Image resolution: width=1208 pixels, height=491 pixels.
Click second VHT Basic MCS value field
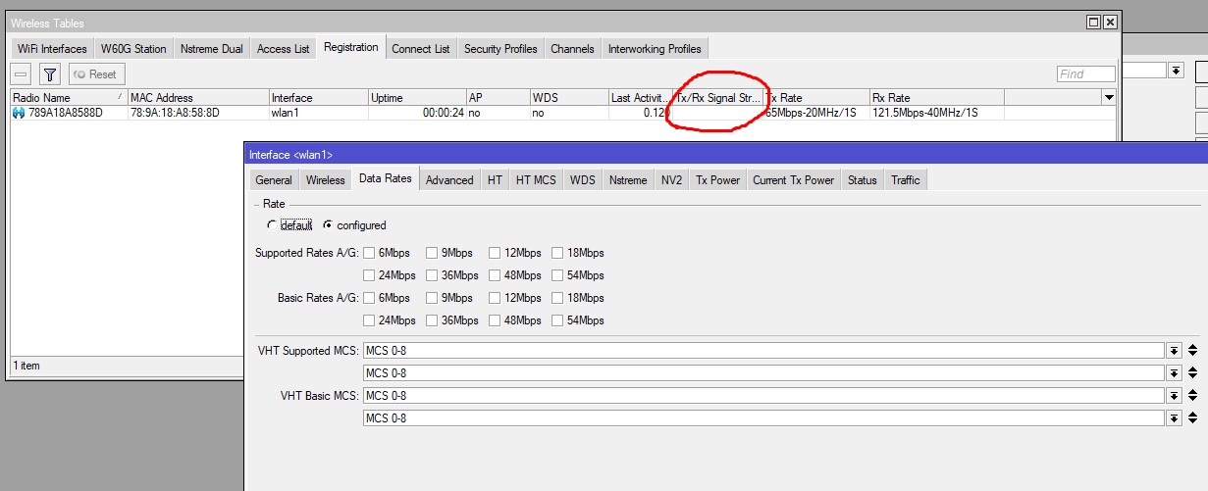click(763, 417)
